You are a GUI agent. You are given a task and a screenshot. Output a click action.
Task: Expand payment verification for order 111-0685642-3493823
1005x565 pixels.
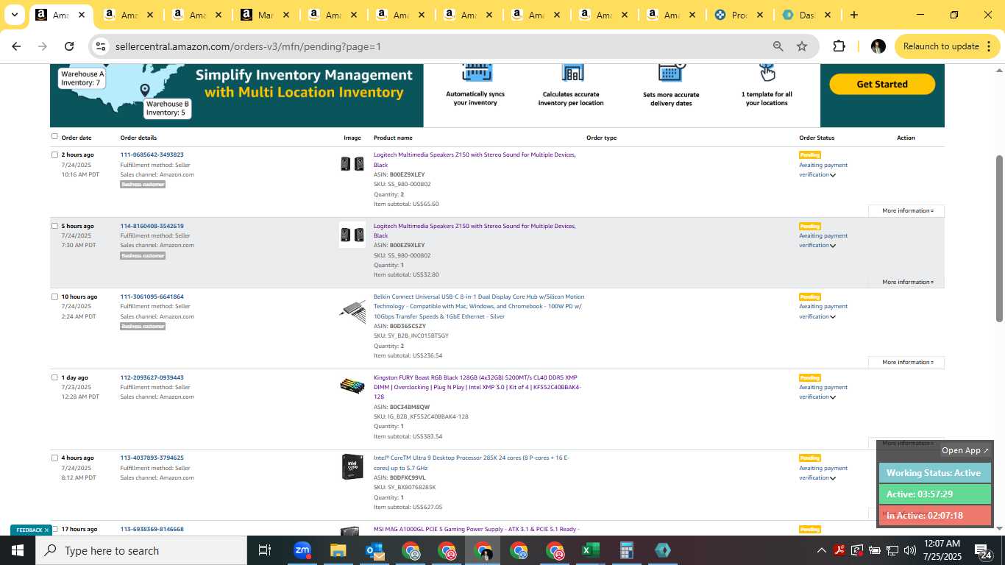tap(833, 175)
